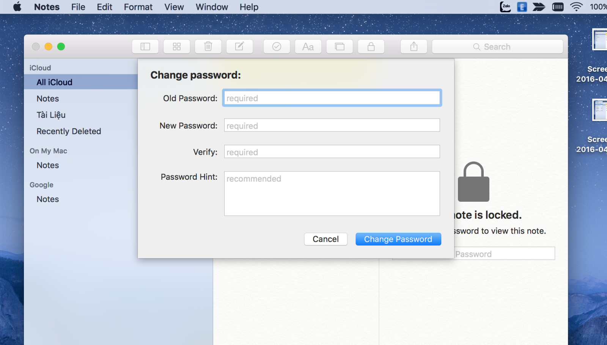Click the lock note toolbar icon
This screenshot has height=345, width=607.
[x=371, y=47]
